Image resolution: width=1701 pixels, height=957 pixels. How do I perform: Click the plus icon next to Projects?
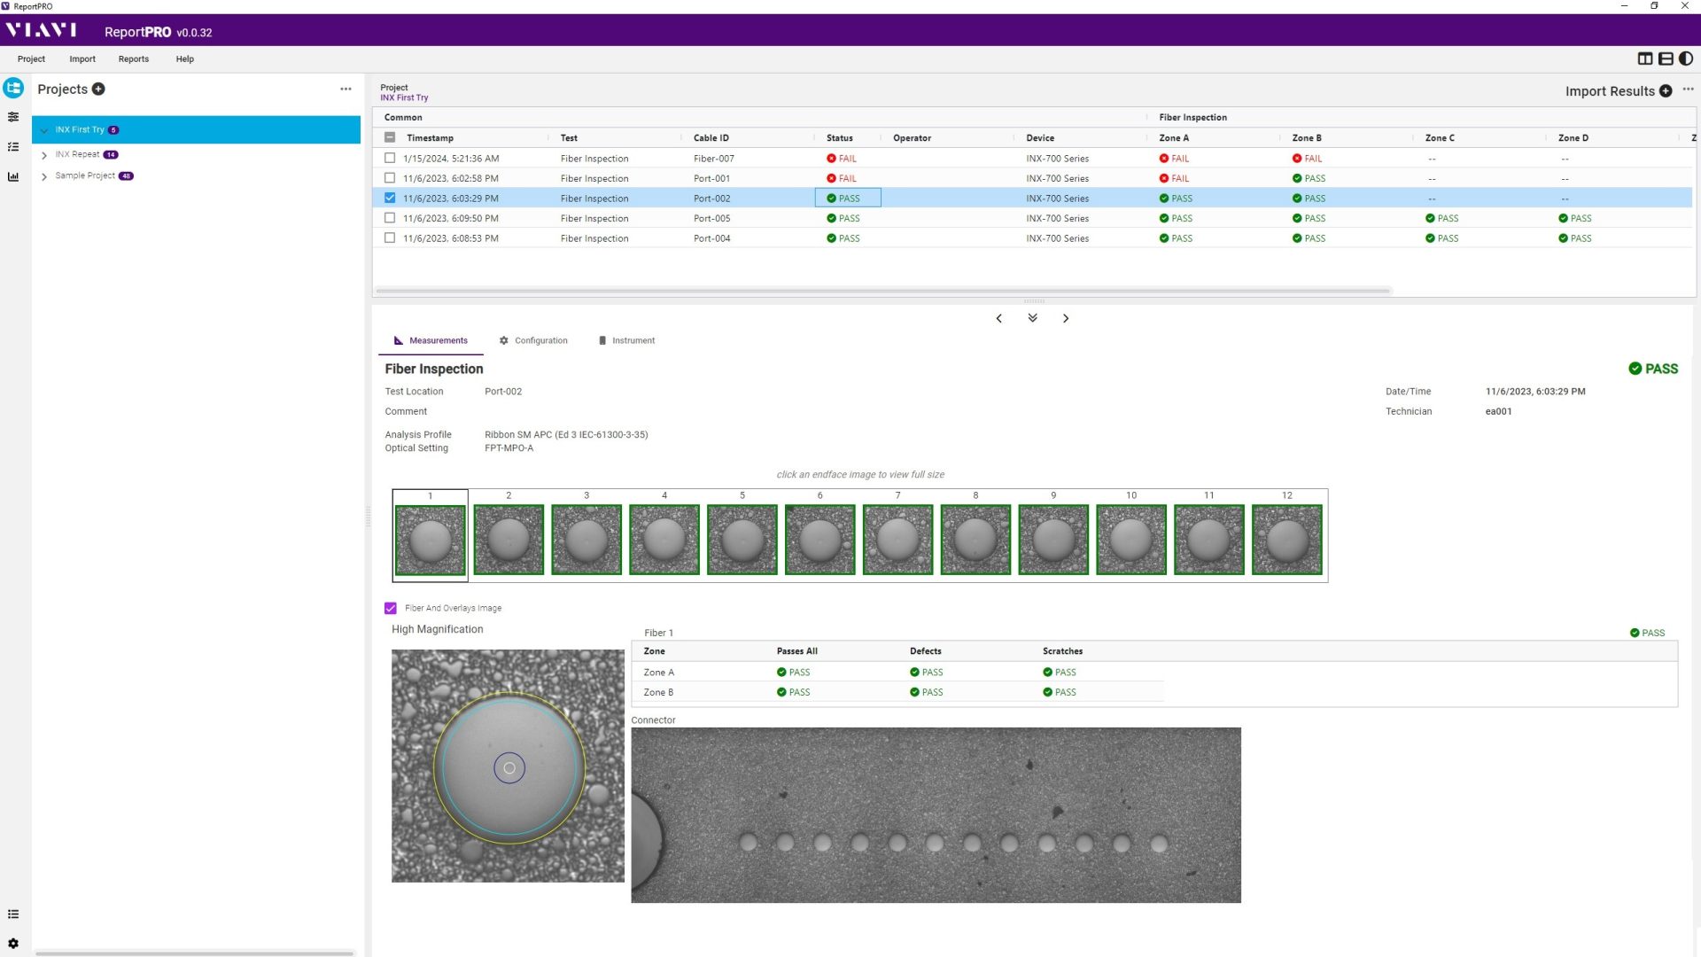pos(98,89)
